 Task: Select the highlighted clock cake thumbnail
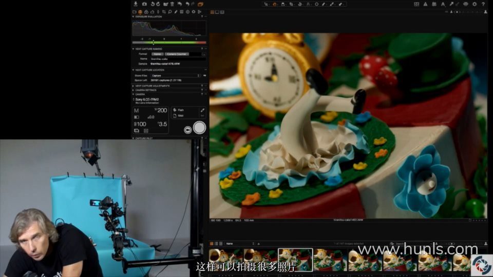click(296, 260)
